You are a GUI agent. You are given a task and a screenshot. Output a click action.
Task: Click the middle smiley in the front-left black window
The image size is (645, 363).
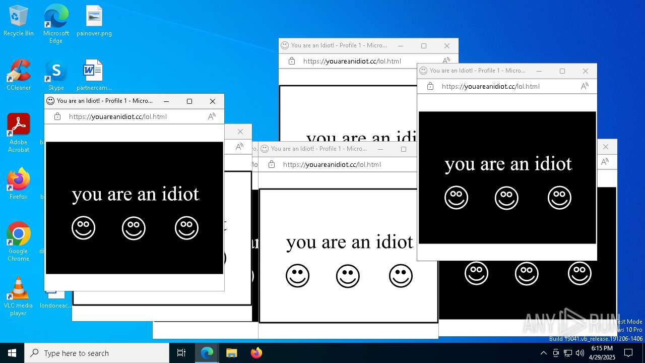coord(134,228)
